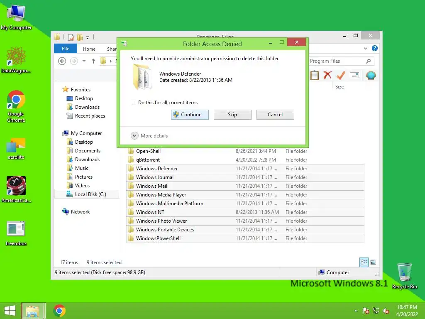Viewport: 425px width, 319px height.
Task: Open My Computer desktop icon
Action: pyautogui.click(x=16, y=17)
